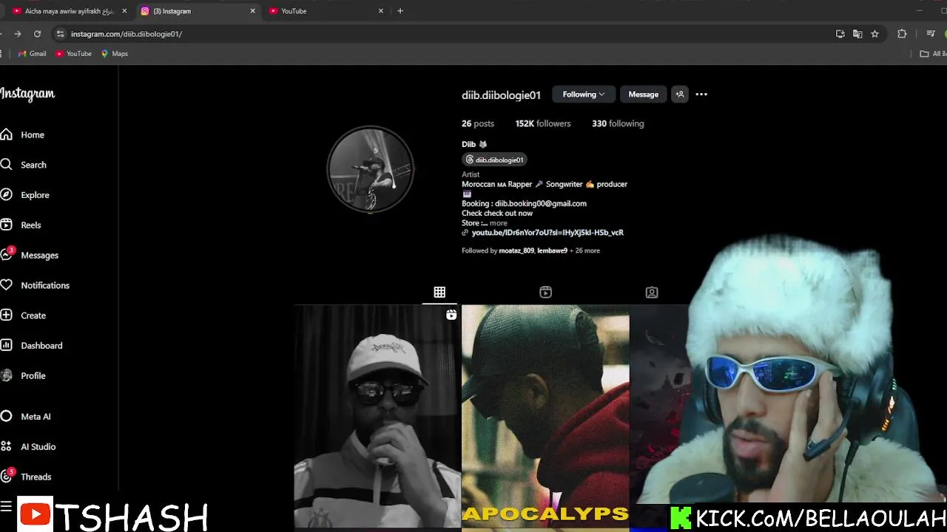
Task: Open Notifications heart icon in sidebar
Action: 36,285
